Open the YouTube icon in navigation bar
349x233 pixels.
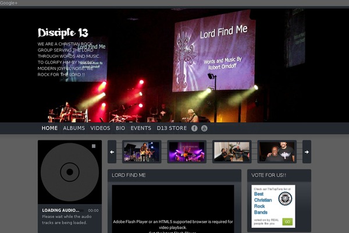coord(204,128)
